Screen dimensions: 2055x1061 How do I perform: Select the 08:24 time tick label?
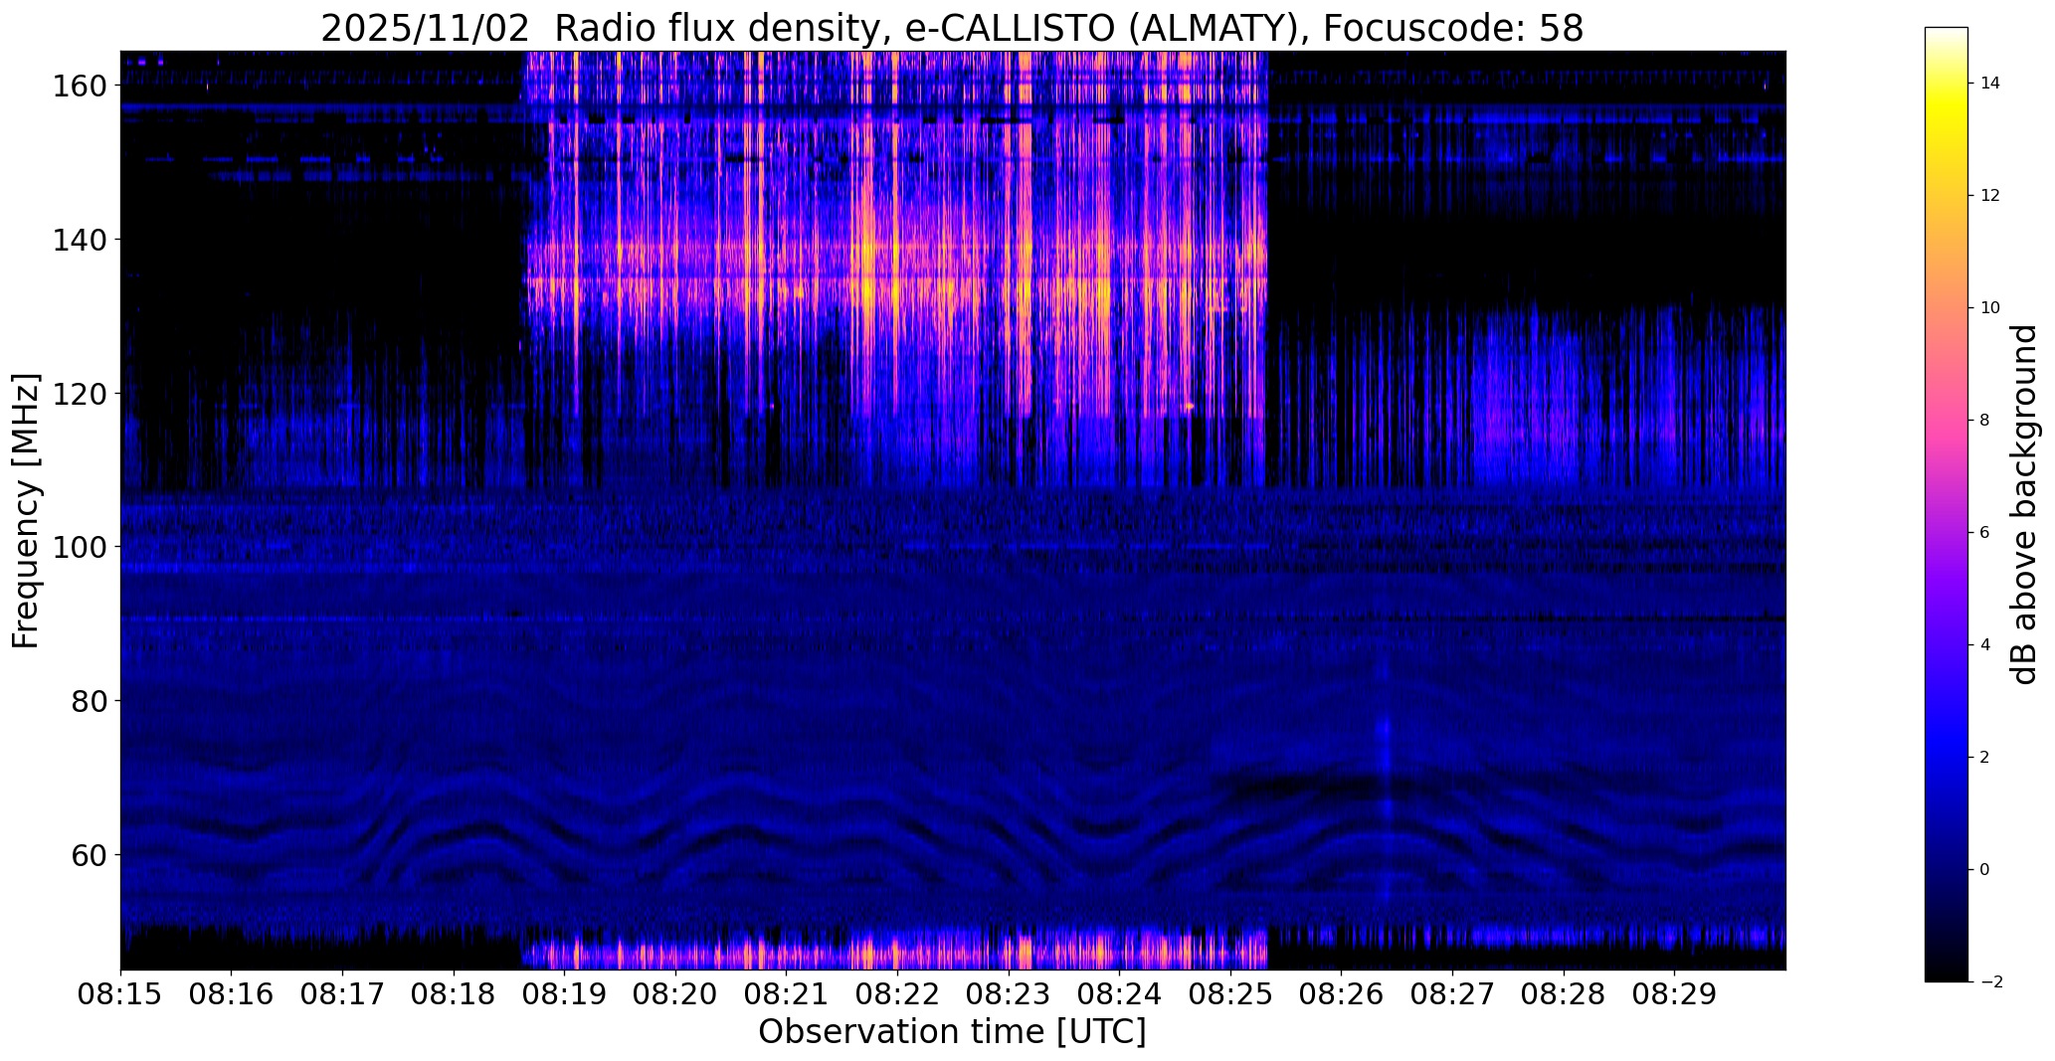(x=1120, y=993)
